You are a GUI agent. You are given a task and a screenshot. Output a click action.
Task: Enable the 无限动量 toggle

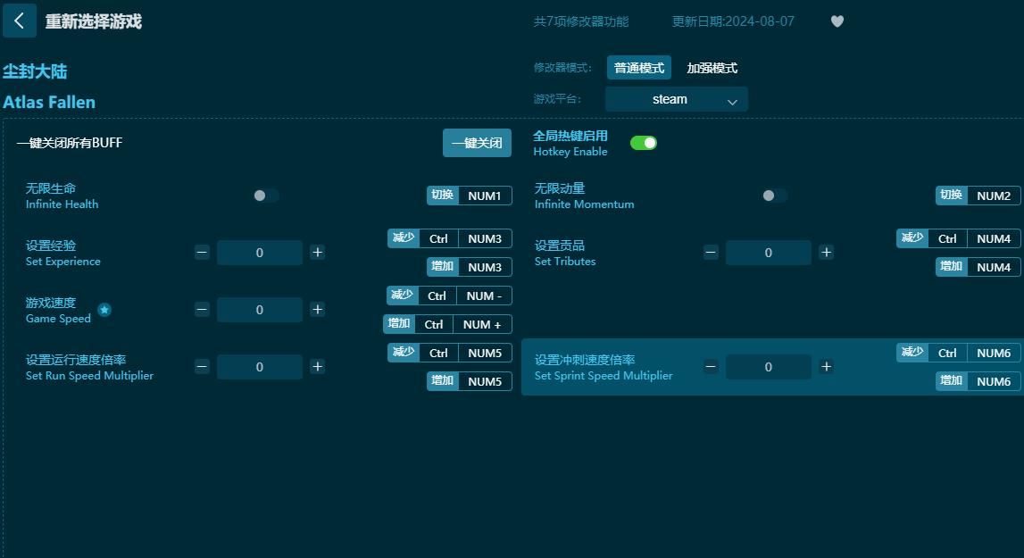click(774, 195)
